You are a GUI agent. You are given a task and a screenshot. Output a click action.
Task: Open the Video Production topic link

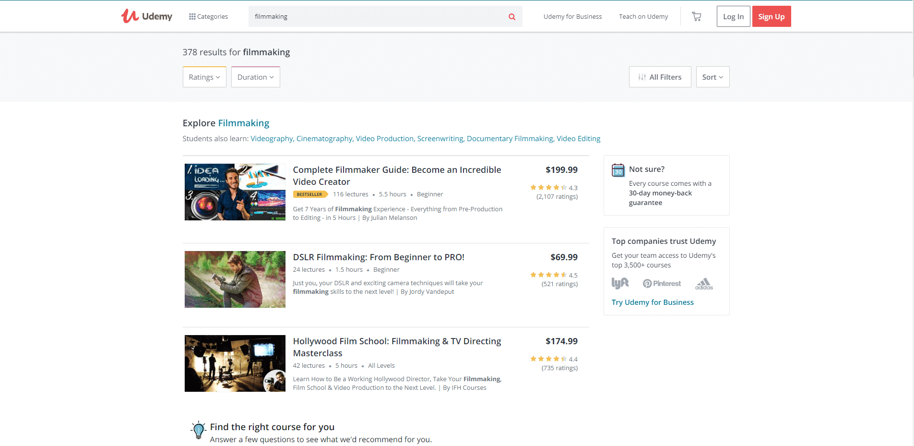[x=385, y=139]
